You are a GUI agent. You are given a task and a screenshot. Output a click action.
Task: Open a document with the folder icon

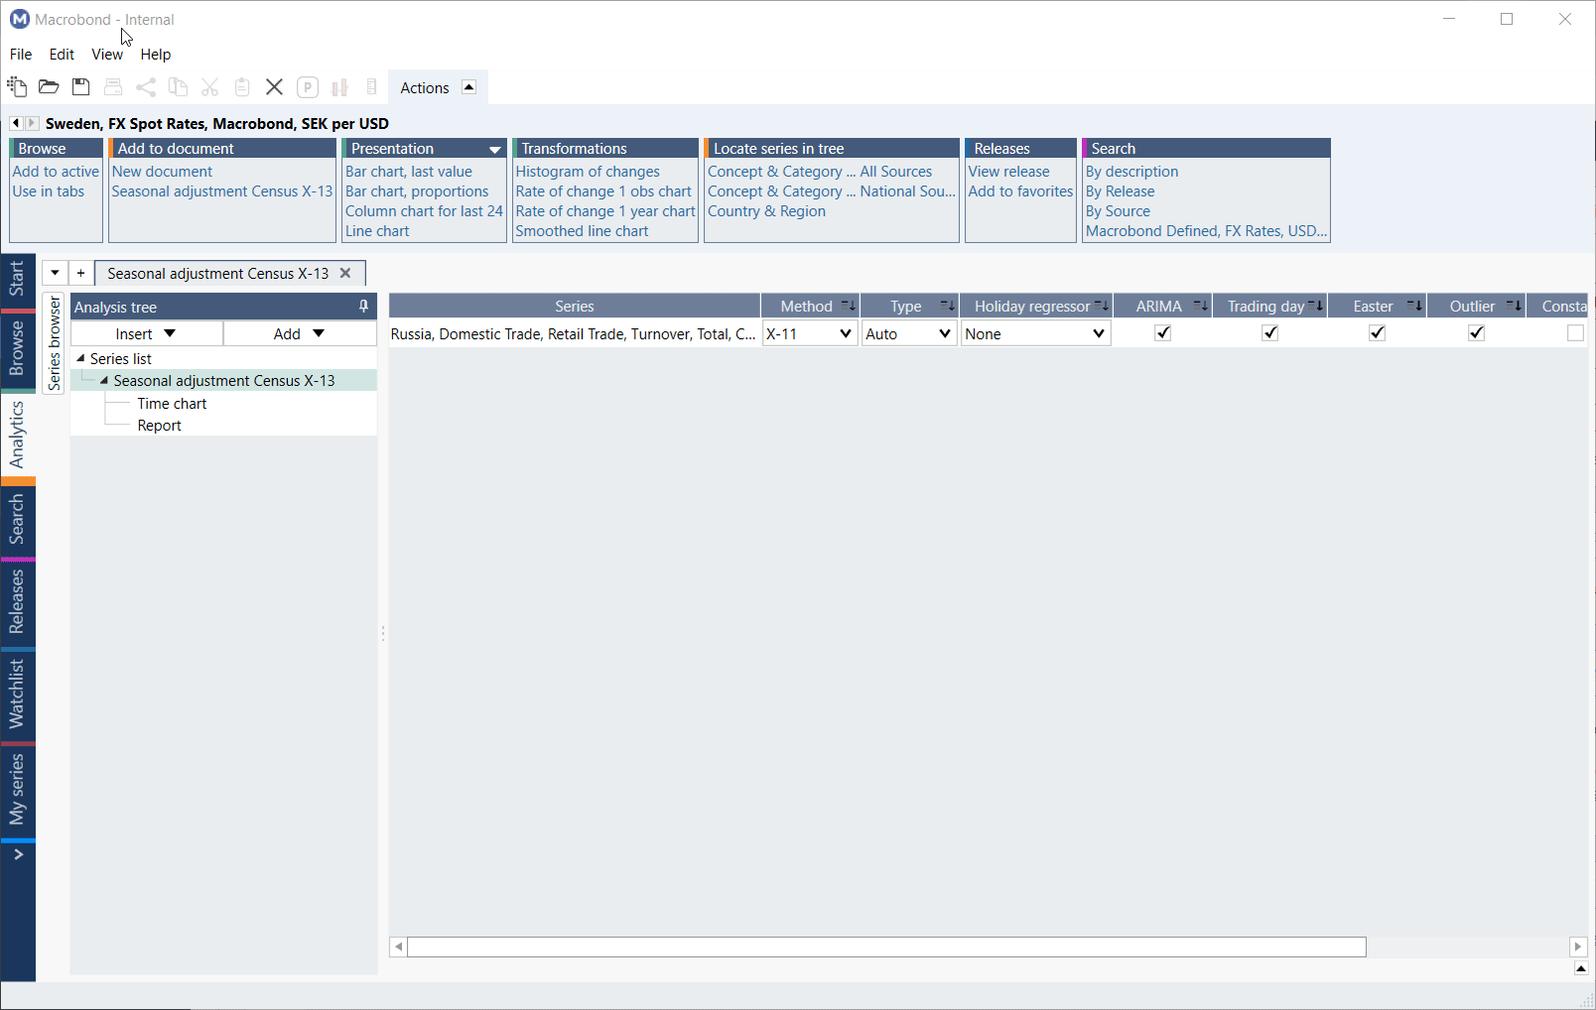pyautogui.click(x=49, y=87)
